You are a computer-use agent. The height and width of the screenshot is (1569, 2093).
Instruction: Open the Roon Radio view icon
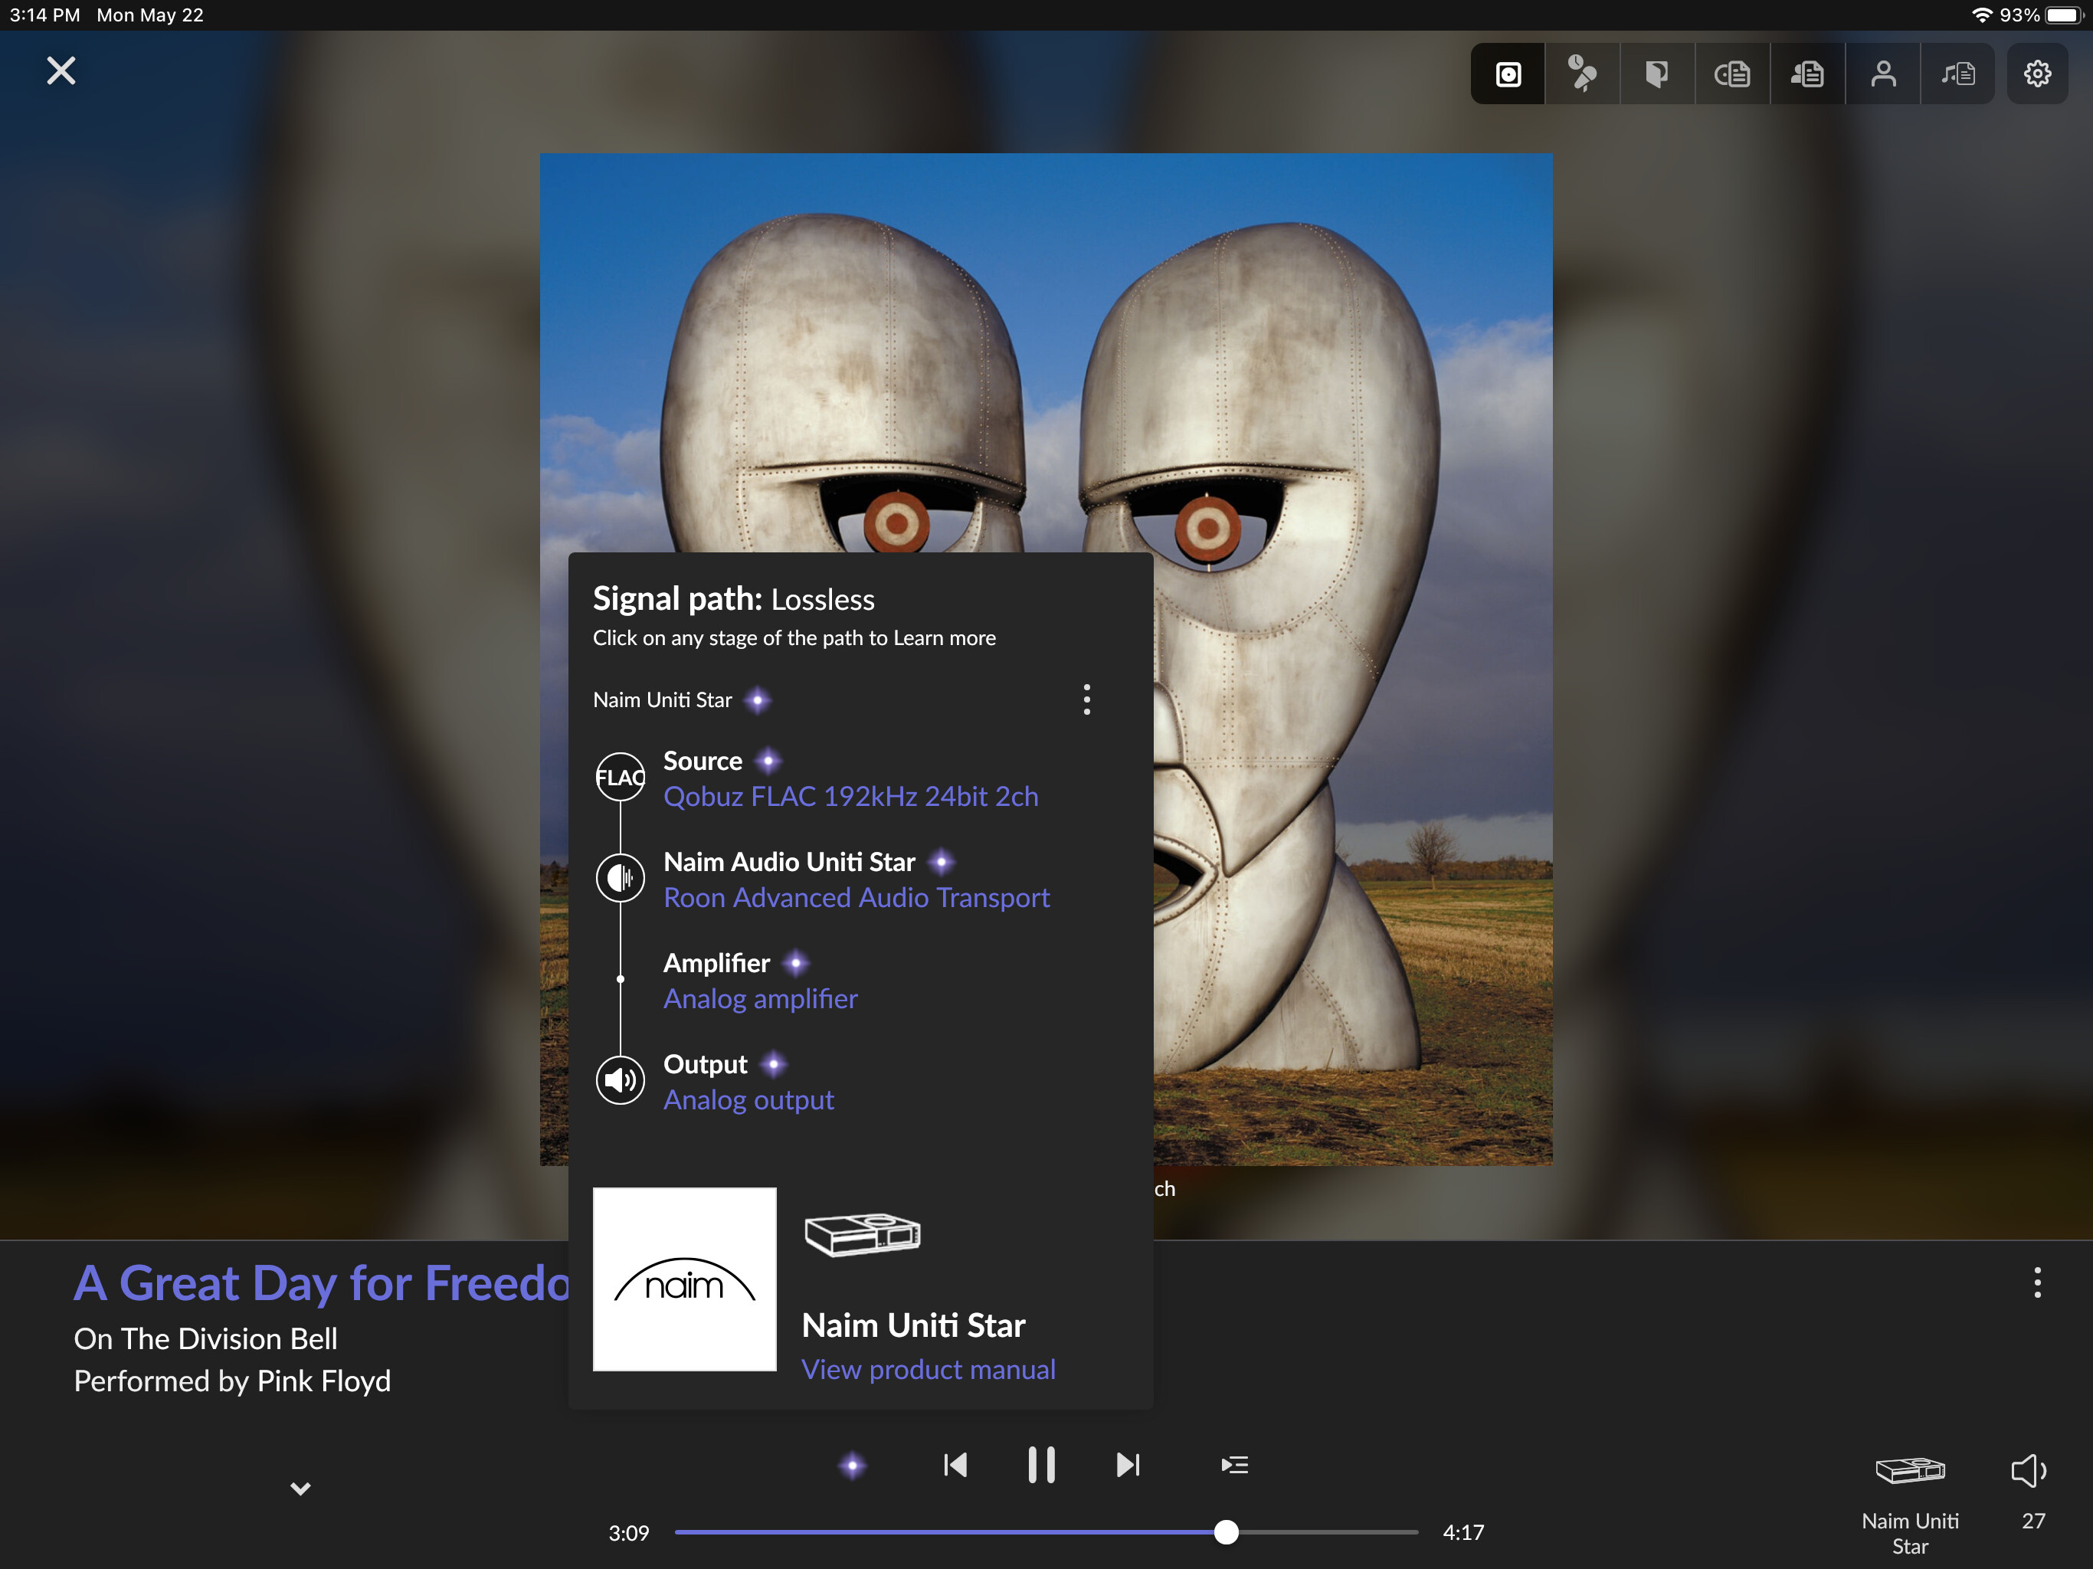click(x=1583, y=74)
